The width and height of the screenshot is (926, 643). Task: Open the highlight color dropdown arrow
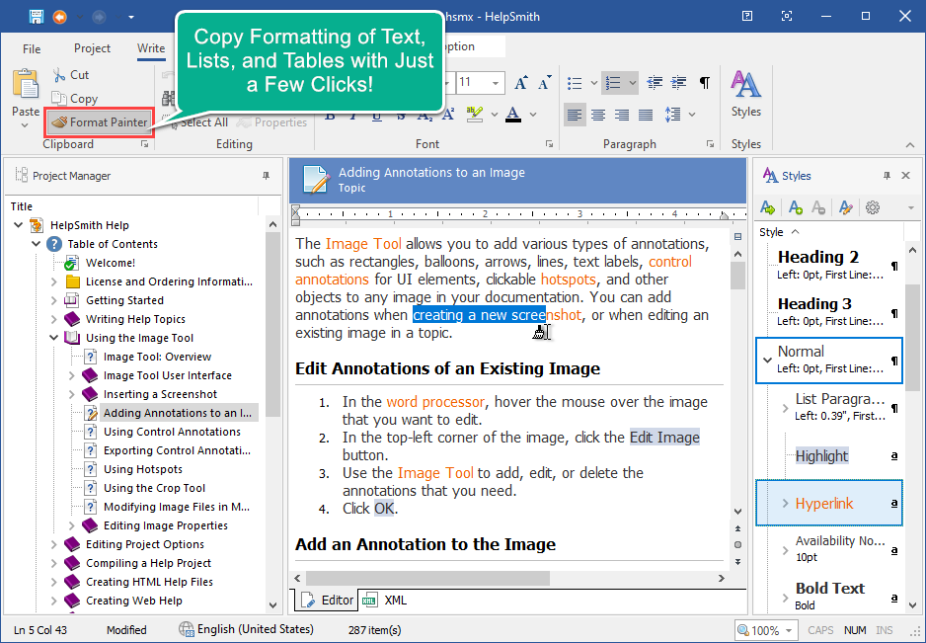pyautogui.click(x=495, y=115)
